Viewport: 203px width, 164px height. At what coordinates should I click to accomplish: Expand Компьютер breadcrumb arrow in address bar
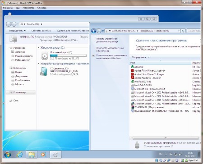click(42, 24)
